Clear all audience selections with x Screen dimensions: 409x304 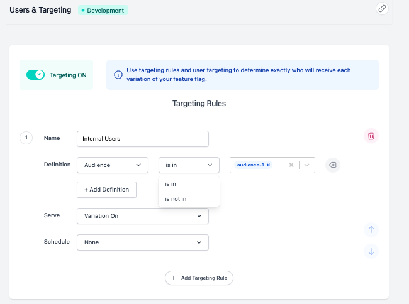pos(291,165)
